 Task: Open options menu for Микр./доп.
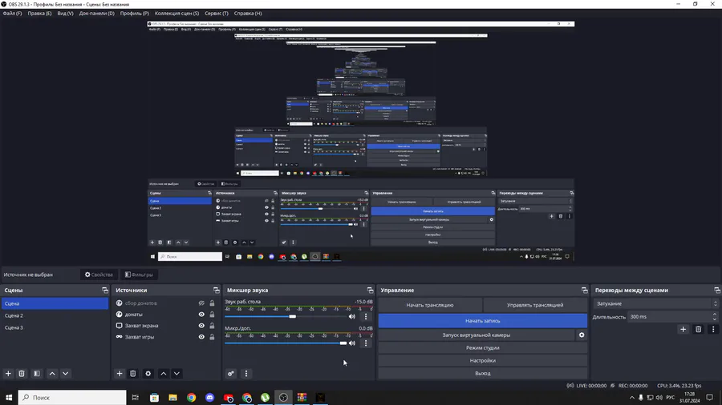[x=366, y=343]
